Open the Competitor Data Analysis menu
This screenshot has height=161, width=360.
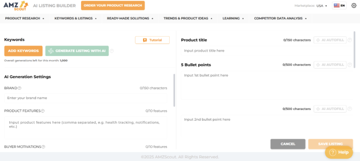click(280, 18)
